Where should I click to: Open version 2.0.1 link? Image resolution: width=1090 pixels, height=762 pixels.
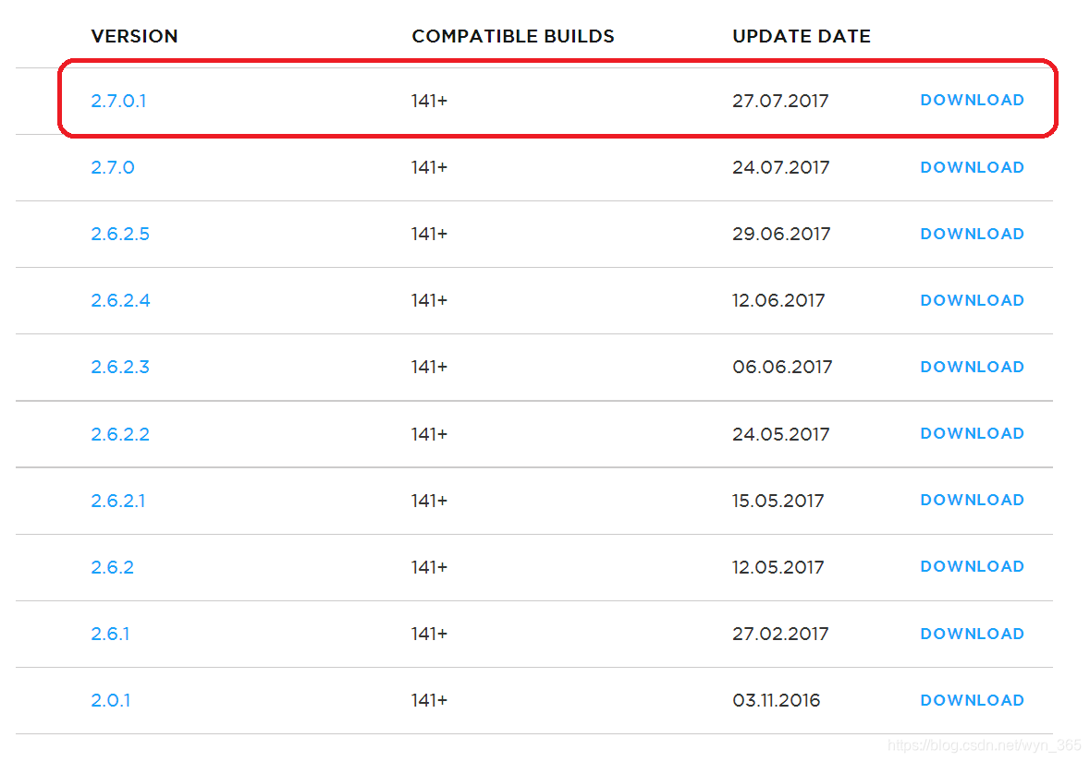tap(111, 700)
